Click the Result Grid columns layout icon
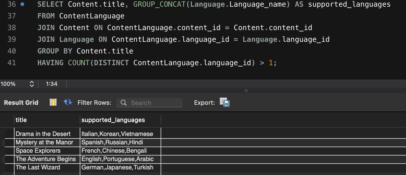This screenshot has width=406, height=175. click(53, 102)
